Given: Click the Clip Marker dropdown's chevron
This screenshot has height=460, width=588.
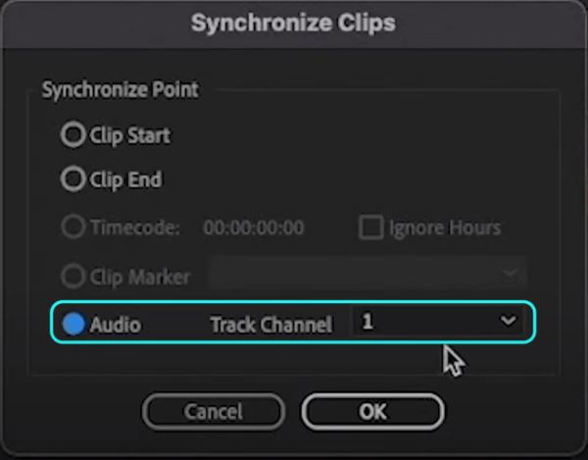Looking at the screenshot, I should (510, 273).
